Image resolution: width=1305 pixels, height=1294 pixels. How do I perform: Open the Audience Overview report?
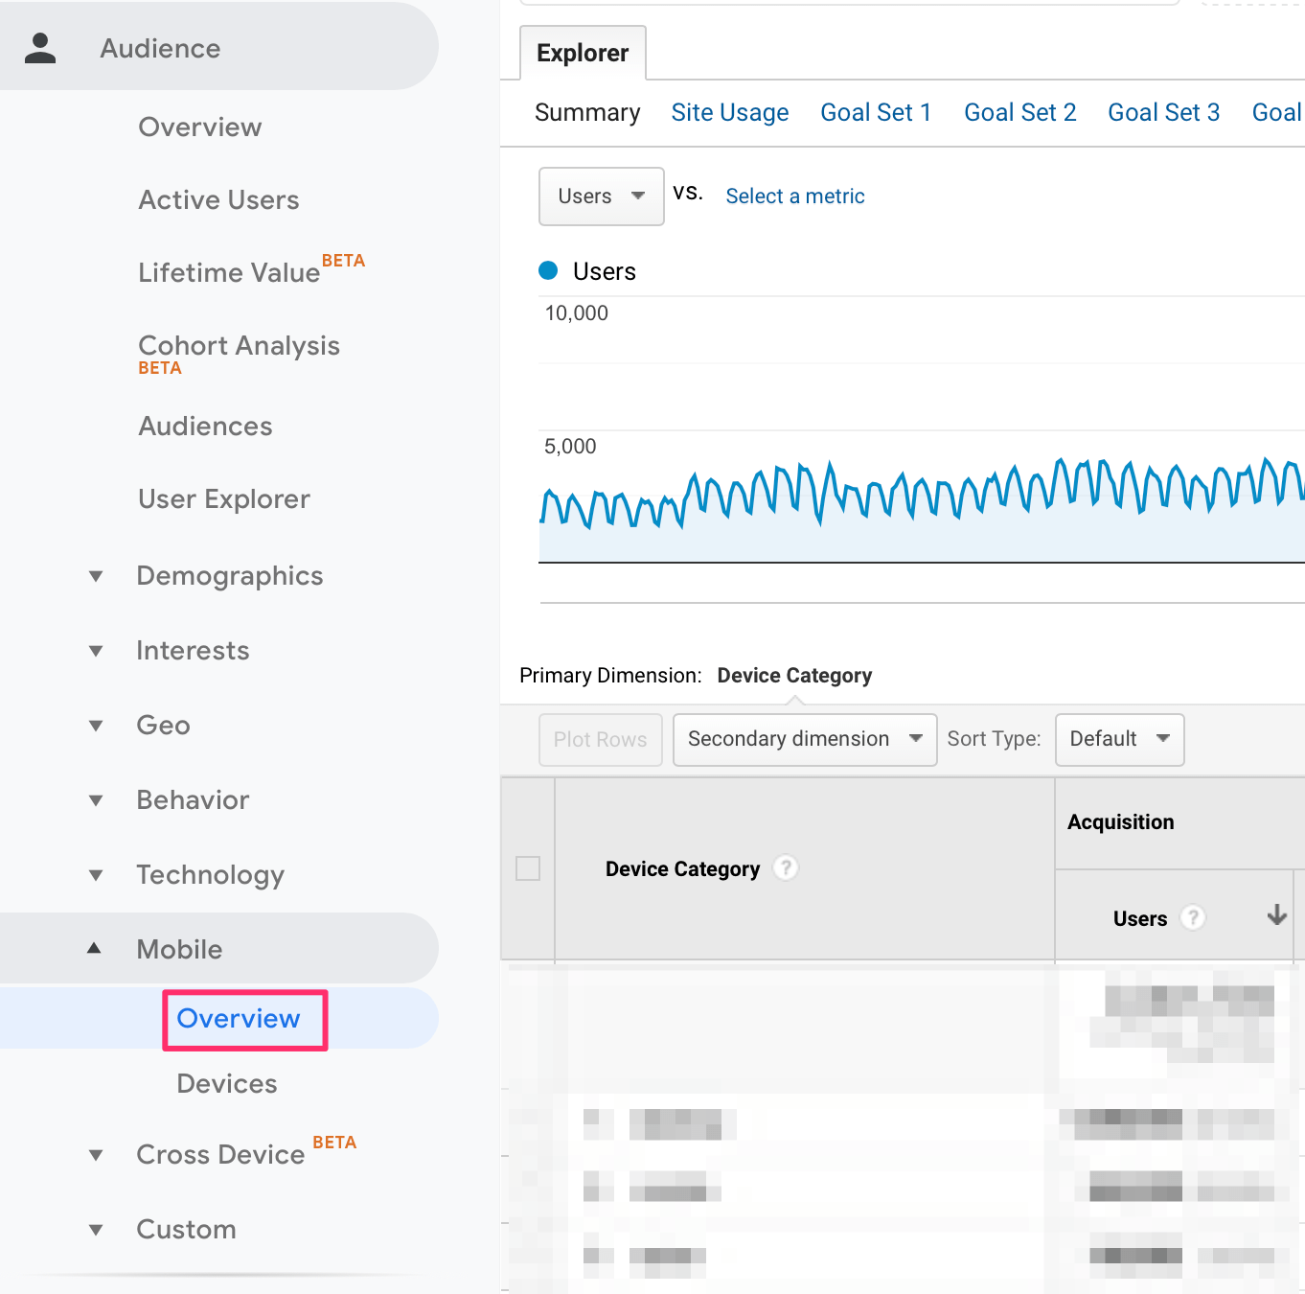tap(200, 127)
